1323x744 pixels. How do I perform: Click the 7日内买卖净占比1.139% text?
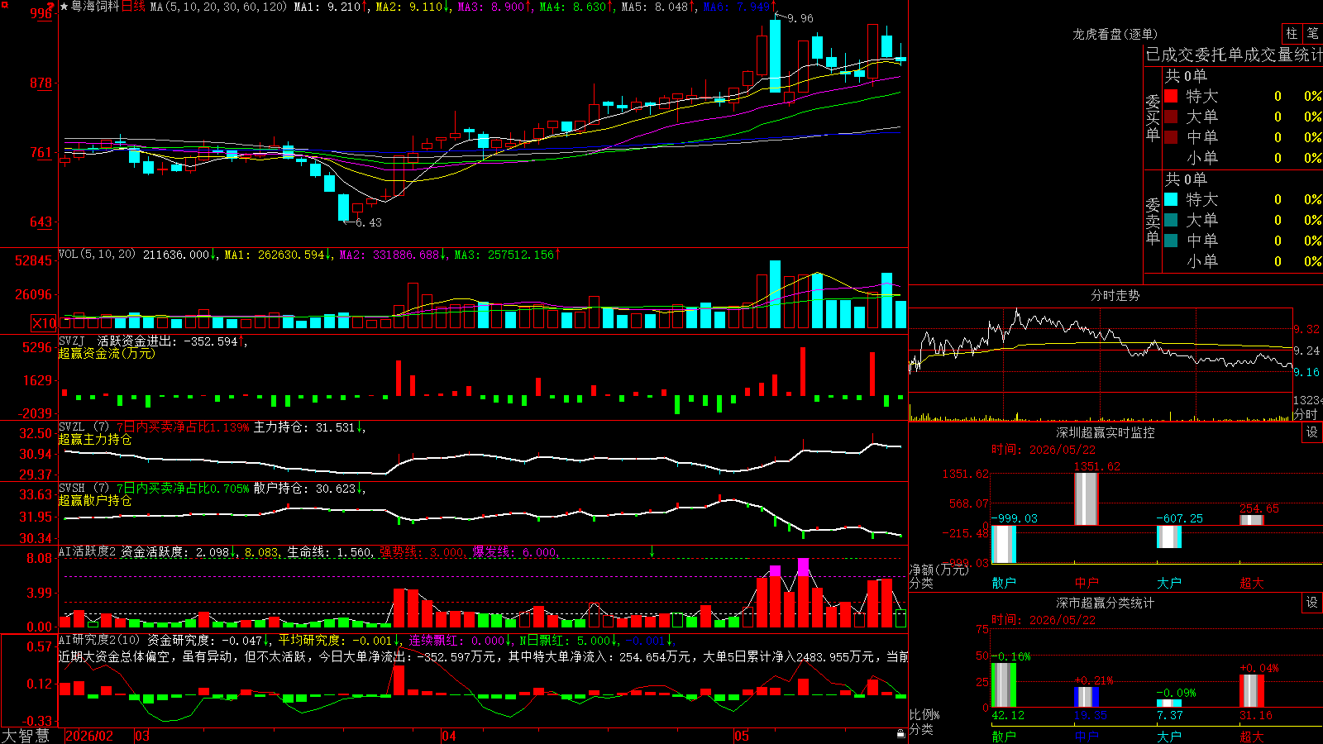coord(183,427)
